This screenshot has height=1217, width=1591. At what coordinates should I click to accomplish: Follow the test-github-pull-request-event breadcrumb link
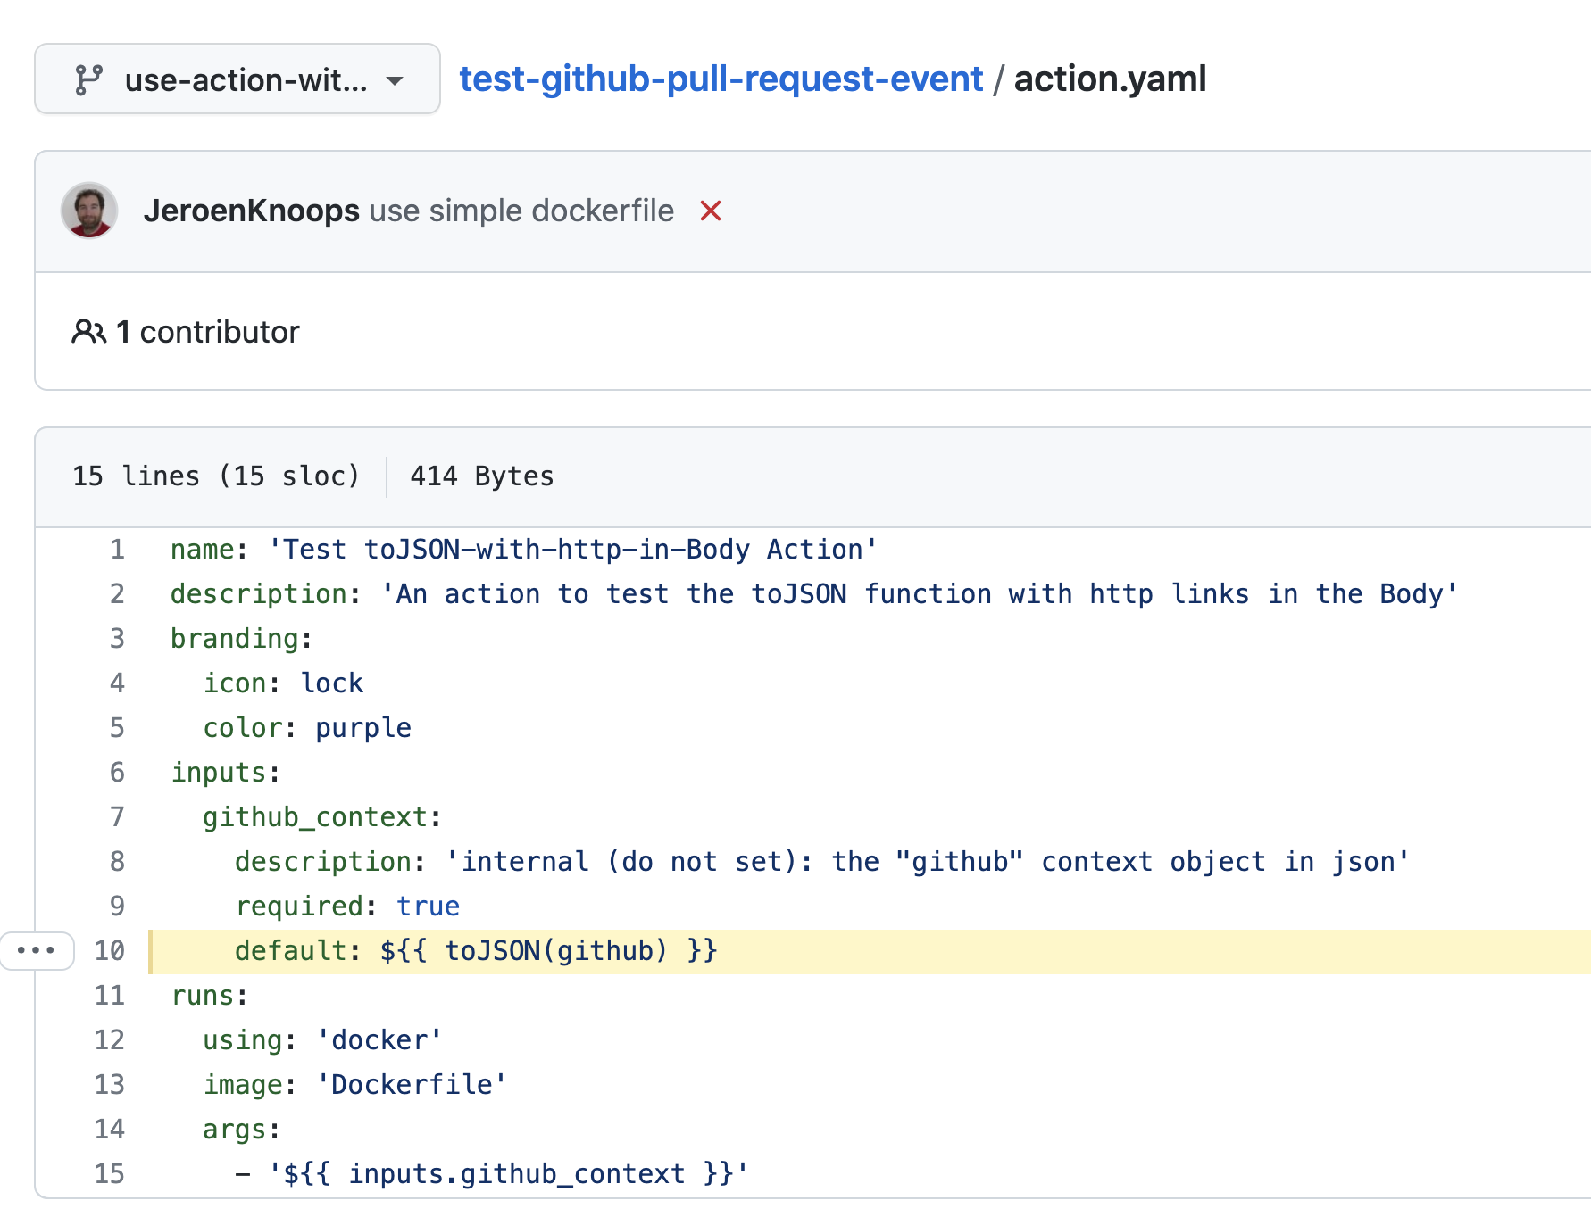tap(720, 79)
